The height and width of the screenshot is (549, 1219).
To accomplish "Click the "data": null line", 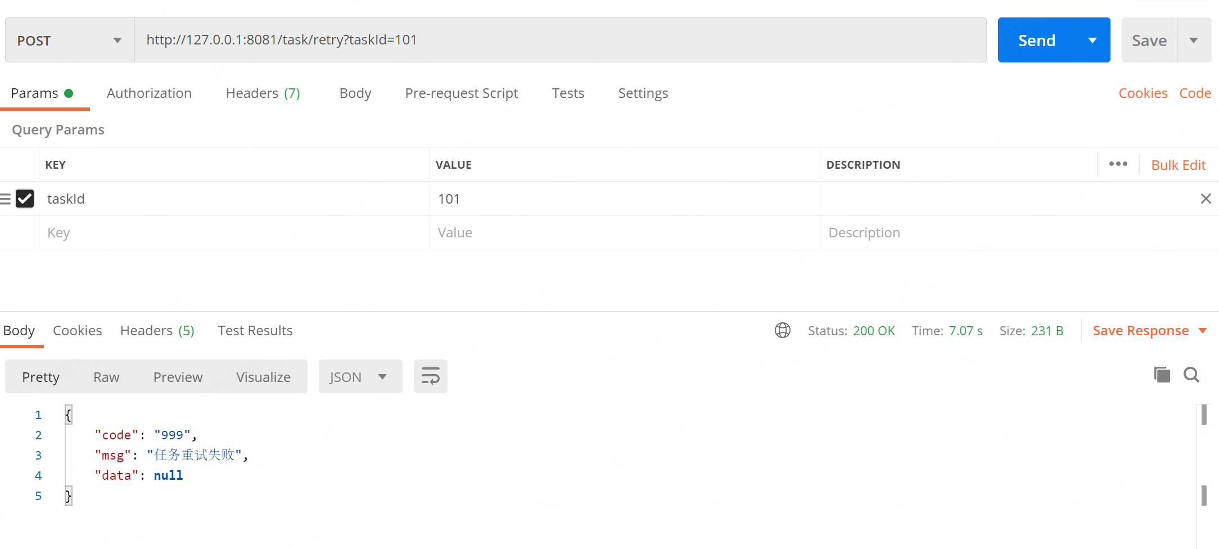I will click(x=139, y=475).
